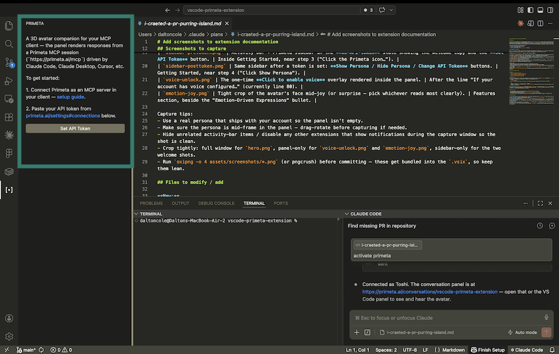
Task: Click the slash command icon in Claude input
Action: point(367,332)
